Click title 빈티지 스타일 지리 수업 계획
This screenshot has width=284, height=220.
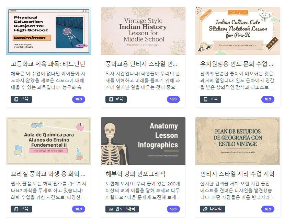pyautogui.click(x=237, y=174)
